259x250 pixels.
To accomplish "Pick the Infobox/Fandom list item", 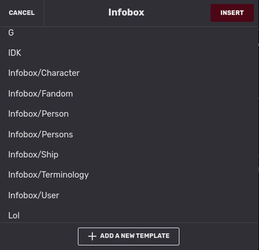I will (40, 94).
